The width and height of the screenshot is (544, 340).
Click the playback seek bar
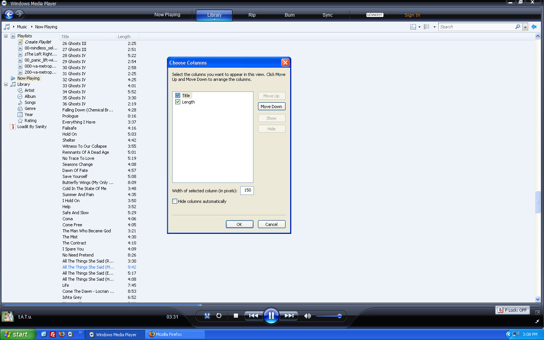click(271, 305)
